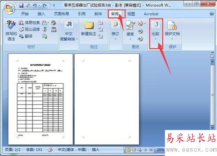
Task: Open 同义词库 thesaurus
Action: click(x=30, y=29)
